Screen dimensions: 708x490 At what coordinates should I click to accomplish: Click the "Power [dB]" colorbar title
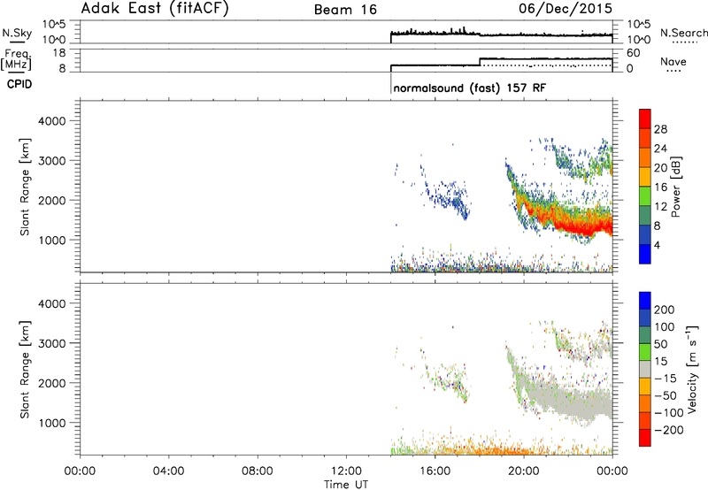[675, 187]
